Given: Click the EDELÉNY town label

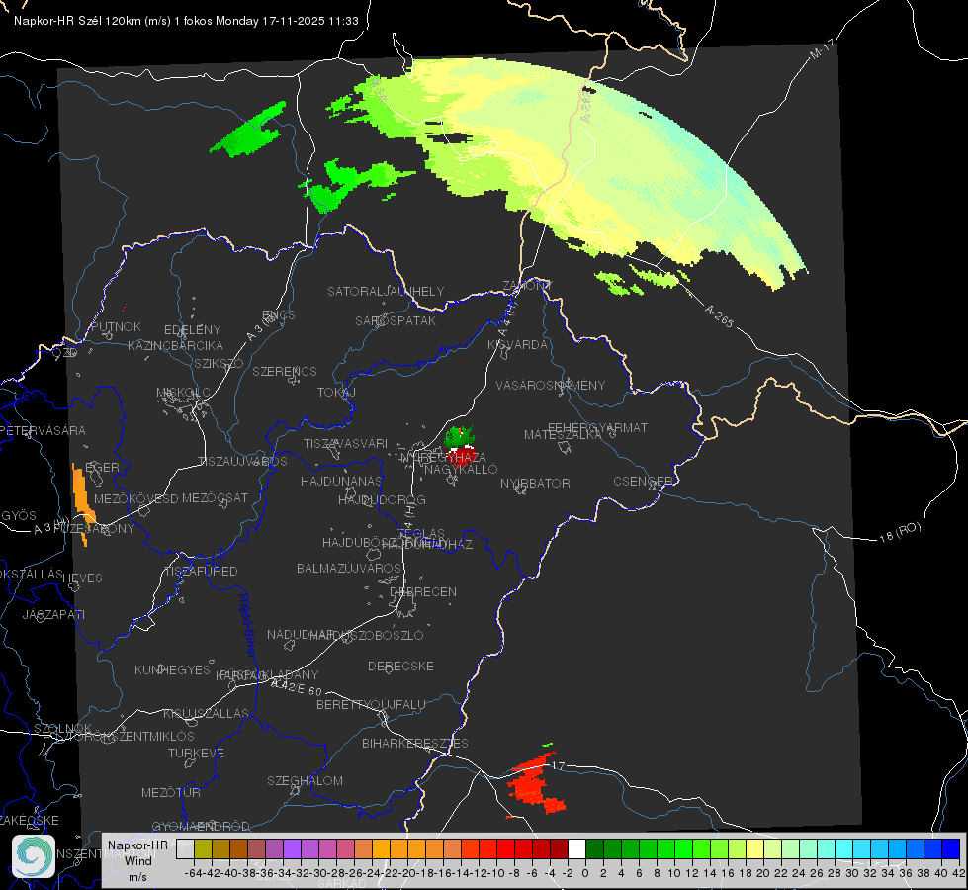Looking at the screenshot, I should (x=192, y=330).
